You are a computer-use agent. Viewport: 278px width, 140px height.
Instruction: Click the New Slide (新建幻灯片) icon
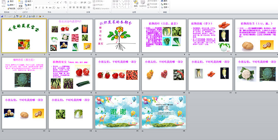click(21, 2)
